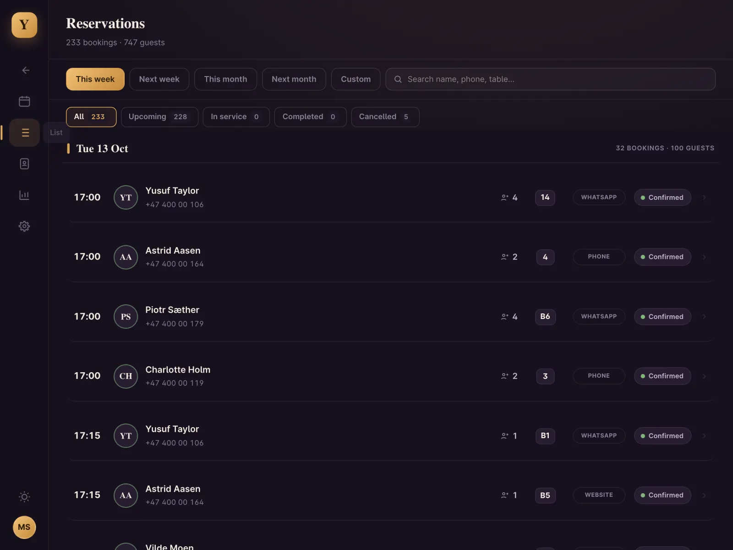The image size is (733, 550).
Task: Click WHATSAPP tag on 17:00 Yusuf Taylor
Action: [599, 198]
